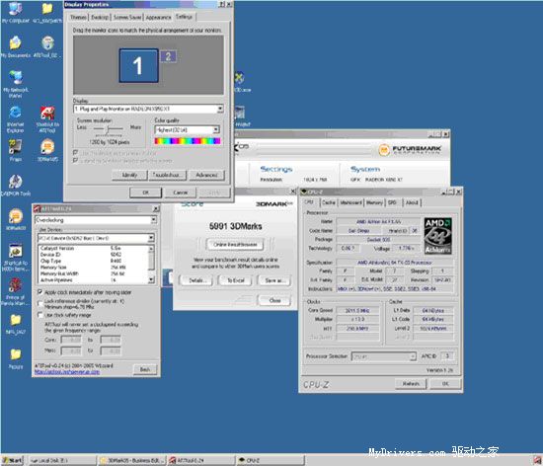Open the Use Device dropdown in ATITool
Screen dimensions: 543x466
coord(151,238)
